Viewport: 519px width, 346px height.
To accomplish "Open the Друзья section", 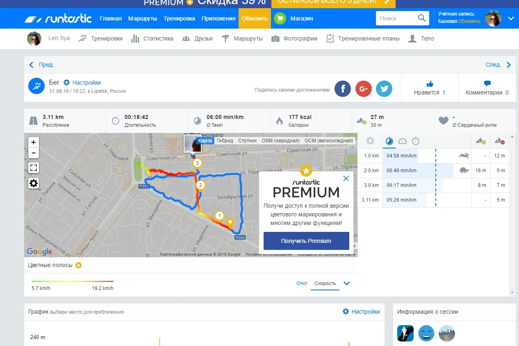I will 197,38.
